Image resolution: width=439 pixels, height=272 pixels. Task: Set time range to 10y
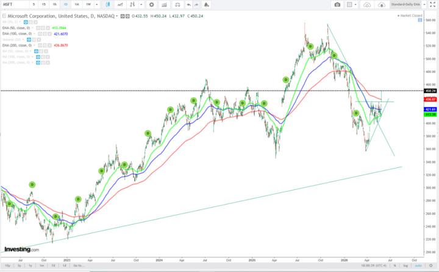(7, 265)
